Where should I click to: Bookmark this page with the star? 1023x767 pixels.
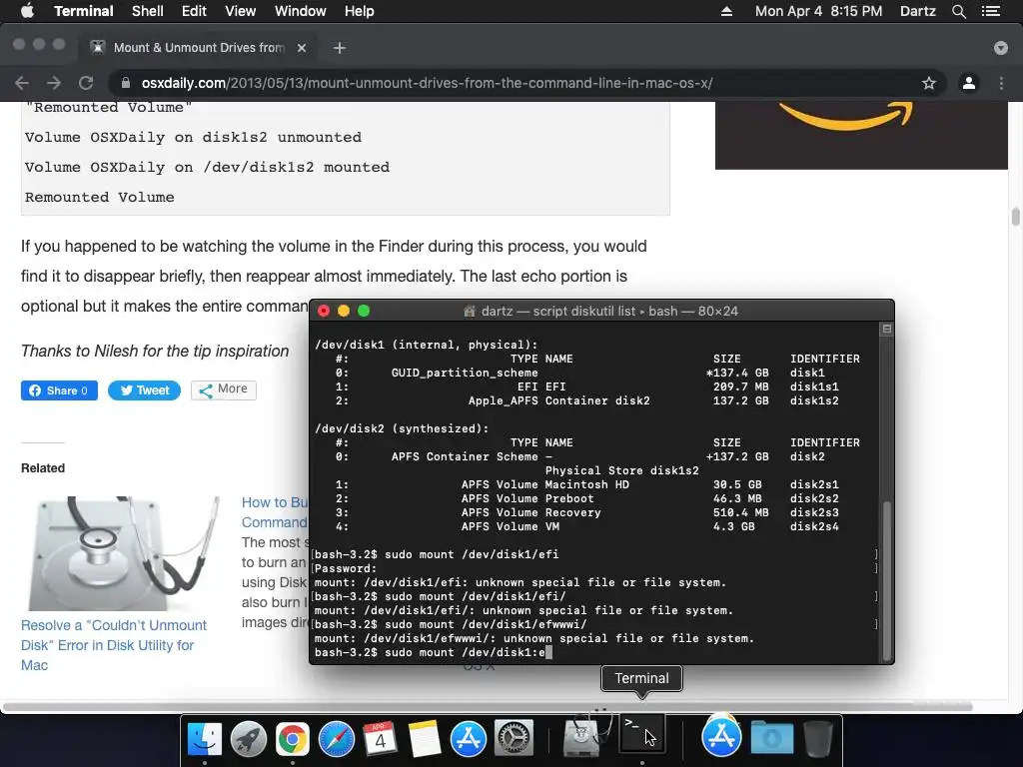[928, 83]
